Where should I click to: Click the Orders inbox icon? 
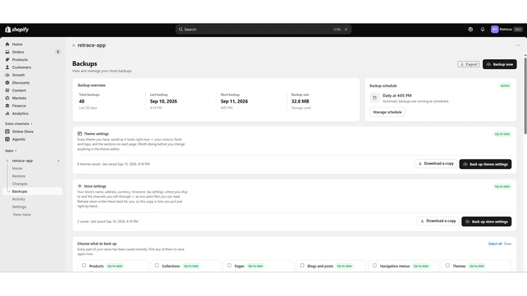(x=7, y=52)
